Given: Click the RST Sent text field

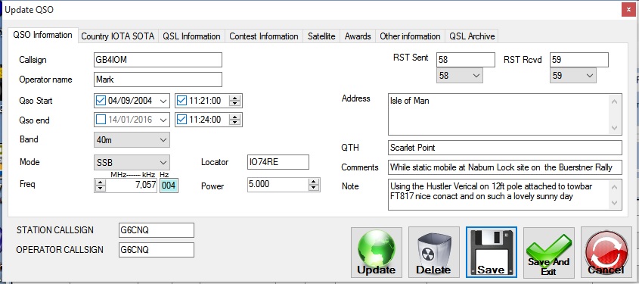Looking at the screenshot, I should tap(466, 60).
